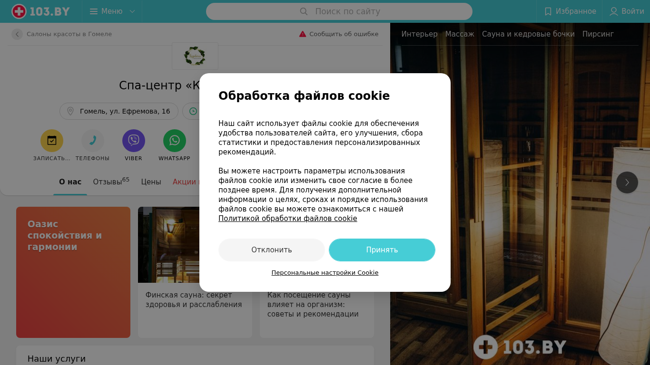Image resolution: width=650 pixels, height=365 pixels.
Task: Open Политикой обработки файлов cookie link
Action: [288, 219]
